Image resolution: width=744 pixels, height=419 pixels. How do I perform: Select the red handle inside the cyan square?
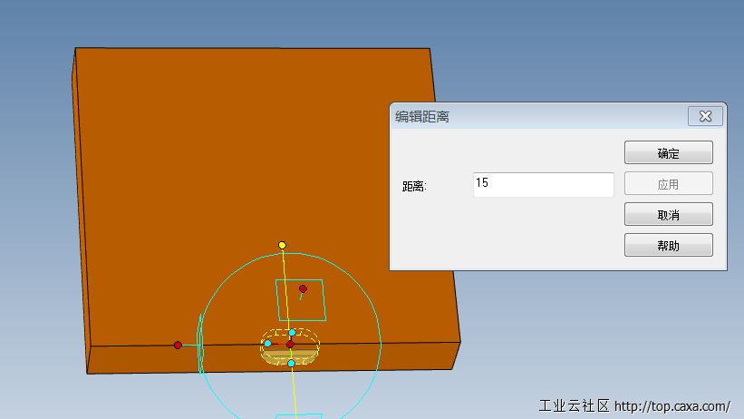click(304, 289)
